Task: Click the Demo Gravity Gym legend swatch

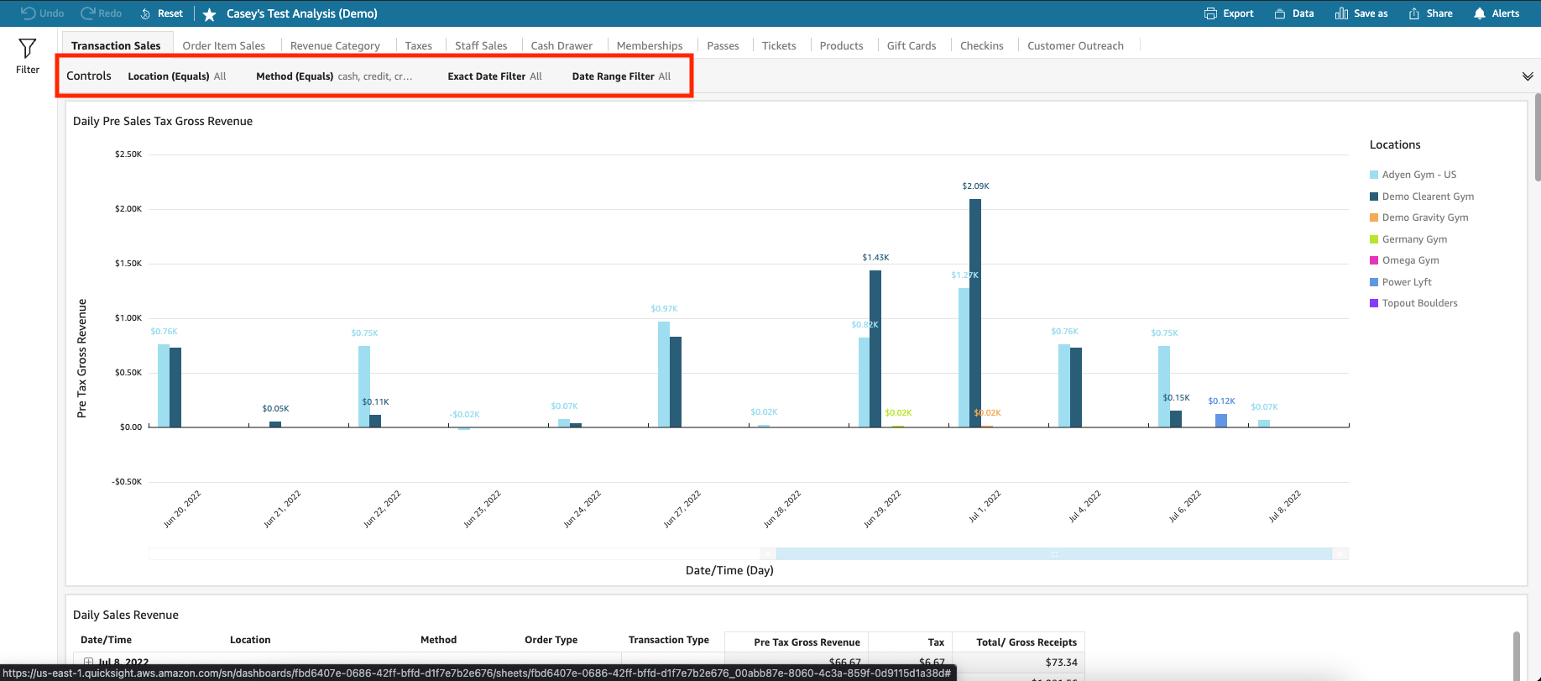Action: [1374, 217]
